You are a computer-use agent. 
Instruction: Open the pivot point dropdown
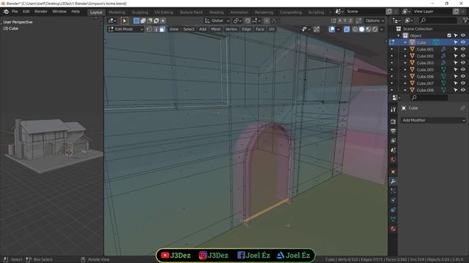tap(237, 20)
